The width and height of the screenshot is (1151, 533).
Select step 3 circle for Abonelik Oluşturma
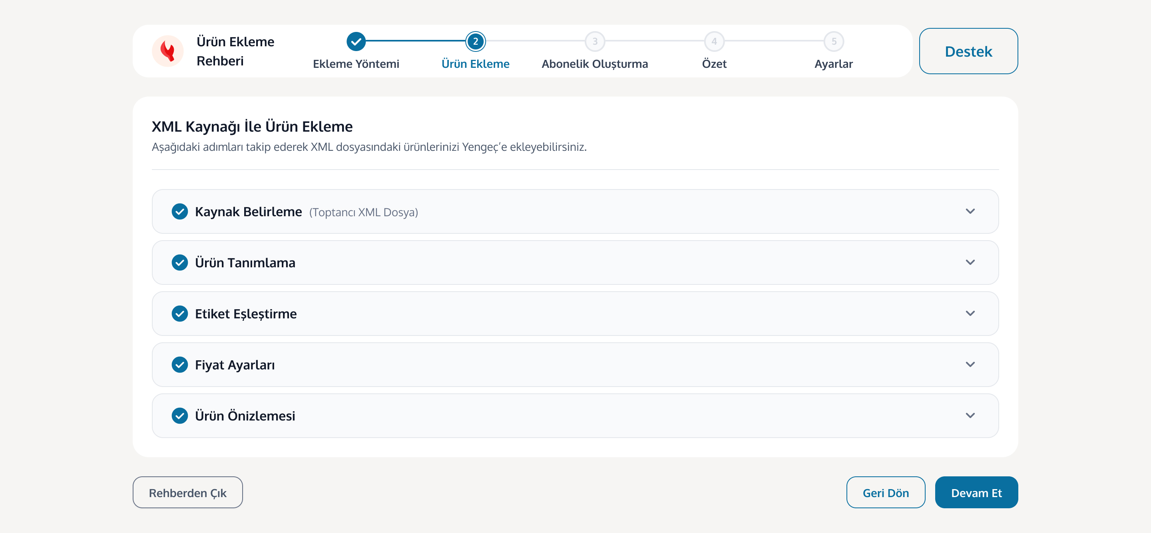coord(595,41)
